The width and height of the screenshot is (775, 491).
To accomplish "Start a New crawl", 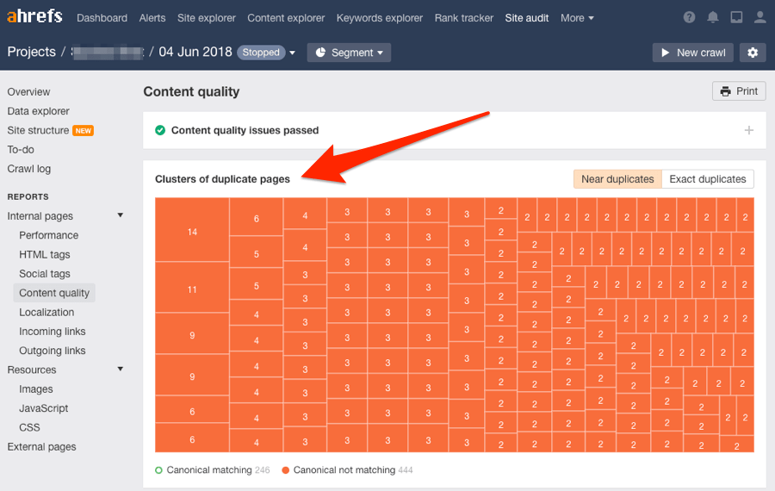I will 692,53.
